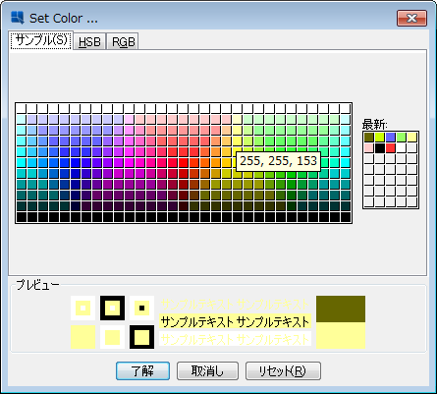Click the リセット(R) reset button
The image size is (437, 394).
tap(283, 370)
